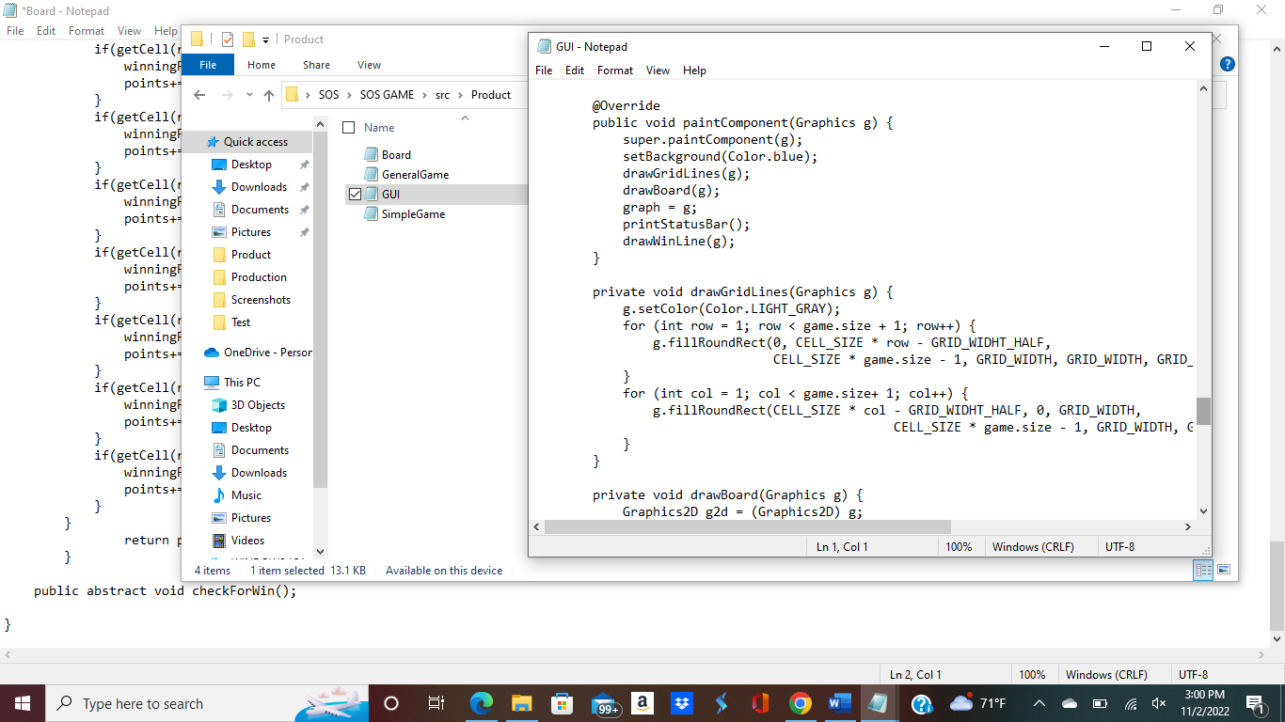Launch Microsoft Word from the taskbar
The height and width of the screenshot is (722, 1285).
click(x=839, y=703)
